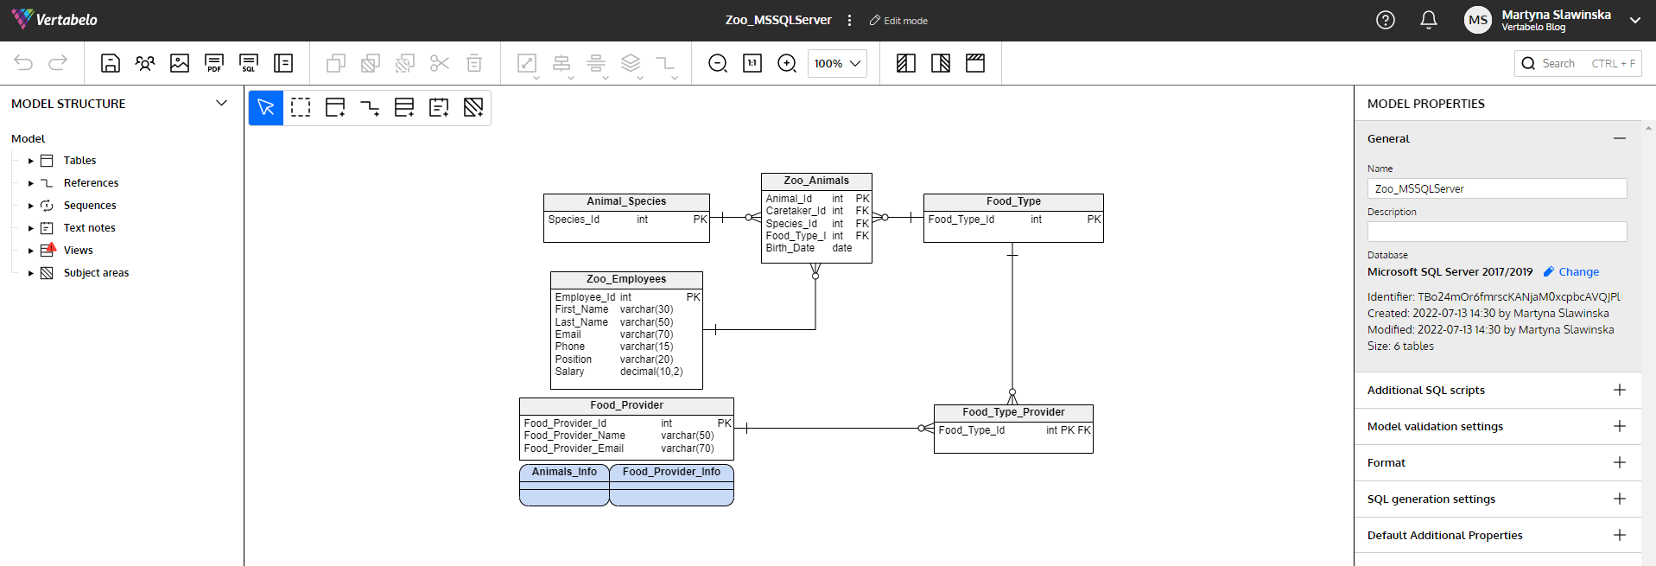Screen dimensions: 1656x566
Task: Open the model options three-dot menu
Action: [x=849, y=20]
